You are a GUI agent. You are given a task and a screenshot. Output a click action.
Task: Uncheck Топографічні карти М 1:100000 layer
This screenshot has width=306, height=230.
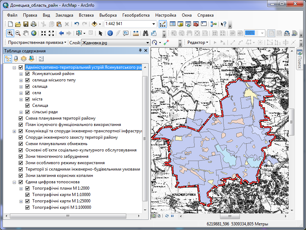click(28, 207)
